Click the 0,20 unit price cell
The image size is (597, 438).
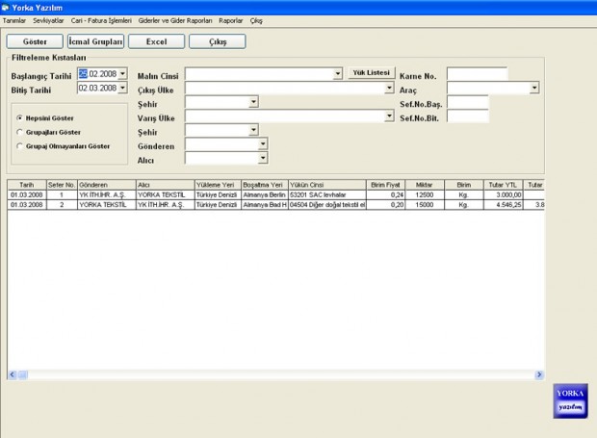click(386, 205)
